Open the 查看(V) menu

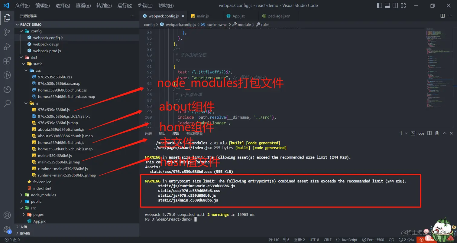click(83, 6)
